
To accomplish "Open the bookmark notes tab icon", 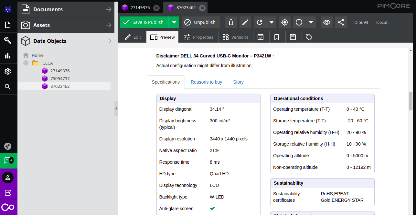I will coord(277,37).
